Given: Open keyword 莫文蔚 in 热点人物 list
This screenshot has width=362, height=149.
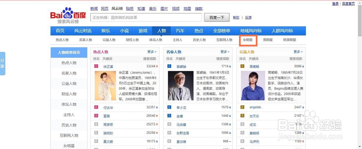Looking at the screenshot, I should (x=108, y=141).
